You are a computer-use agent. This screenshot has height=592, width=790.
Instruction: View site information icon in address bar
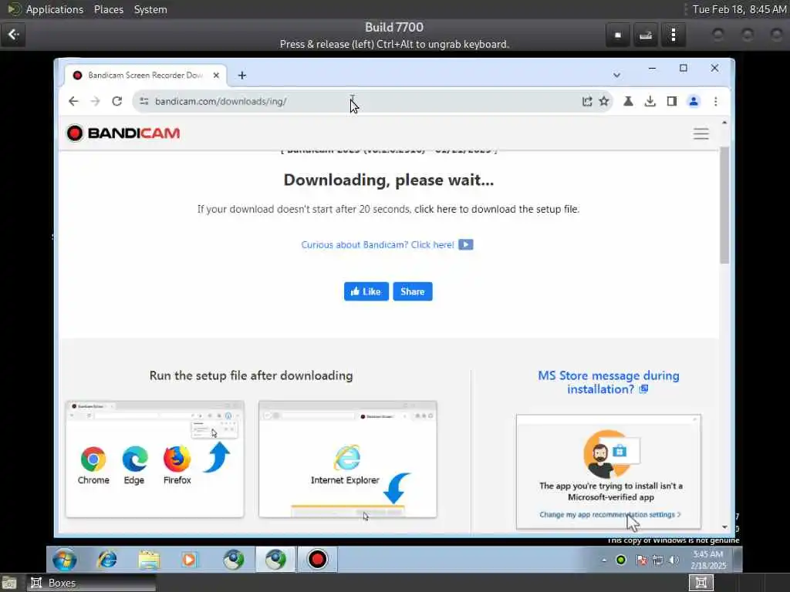[x=144, y=101]
